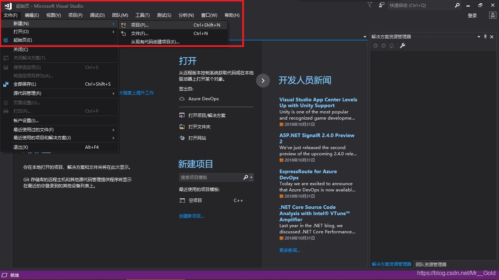Expand the 打开(O) submenu
The height and width of the screenshot is (280, 499).
click(x=59, y=32)
